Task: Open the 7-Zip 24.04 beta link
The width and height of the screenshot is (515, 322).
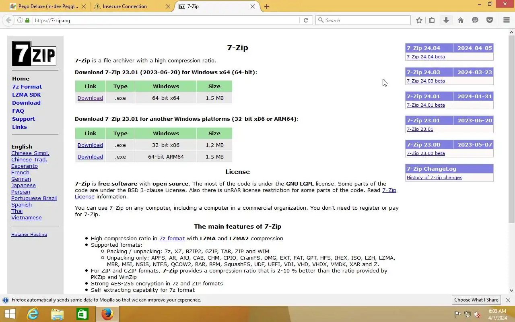Action: (426, 57)
